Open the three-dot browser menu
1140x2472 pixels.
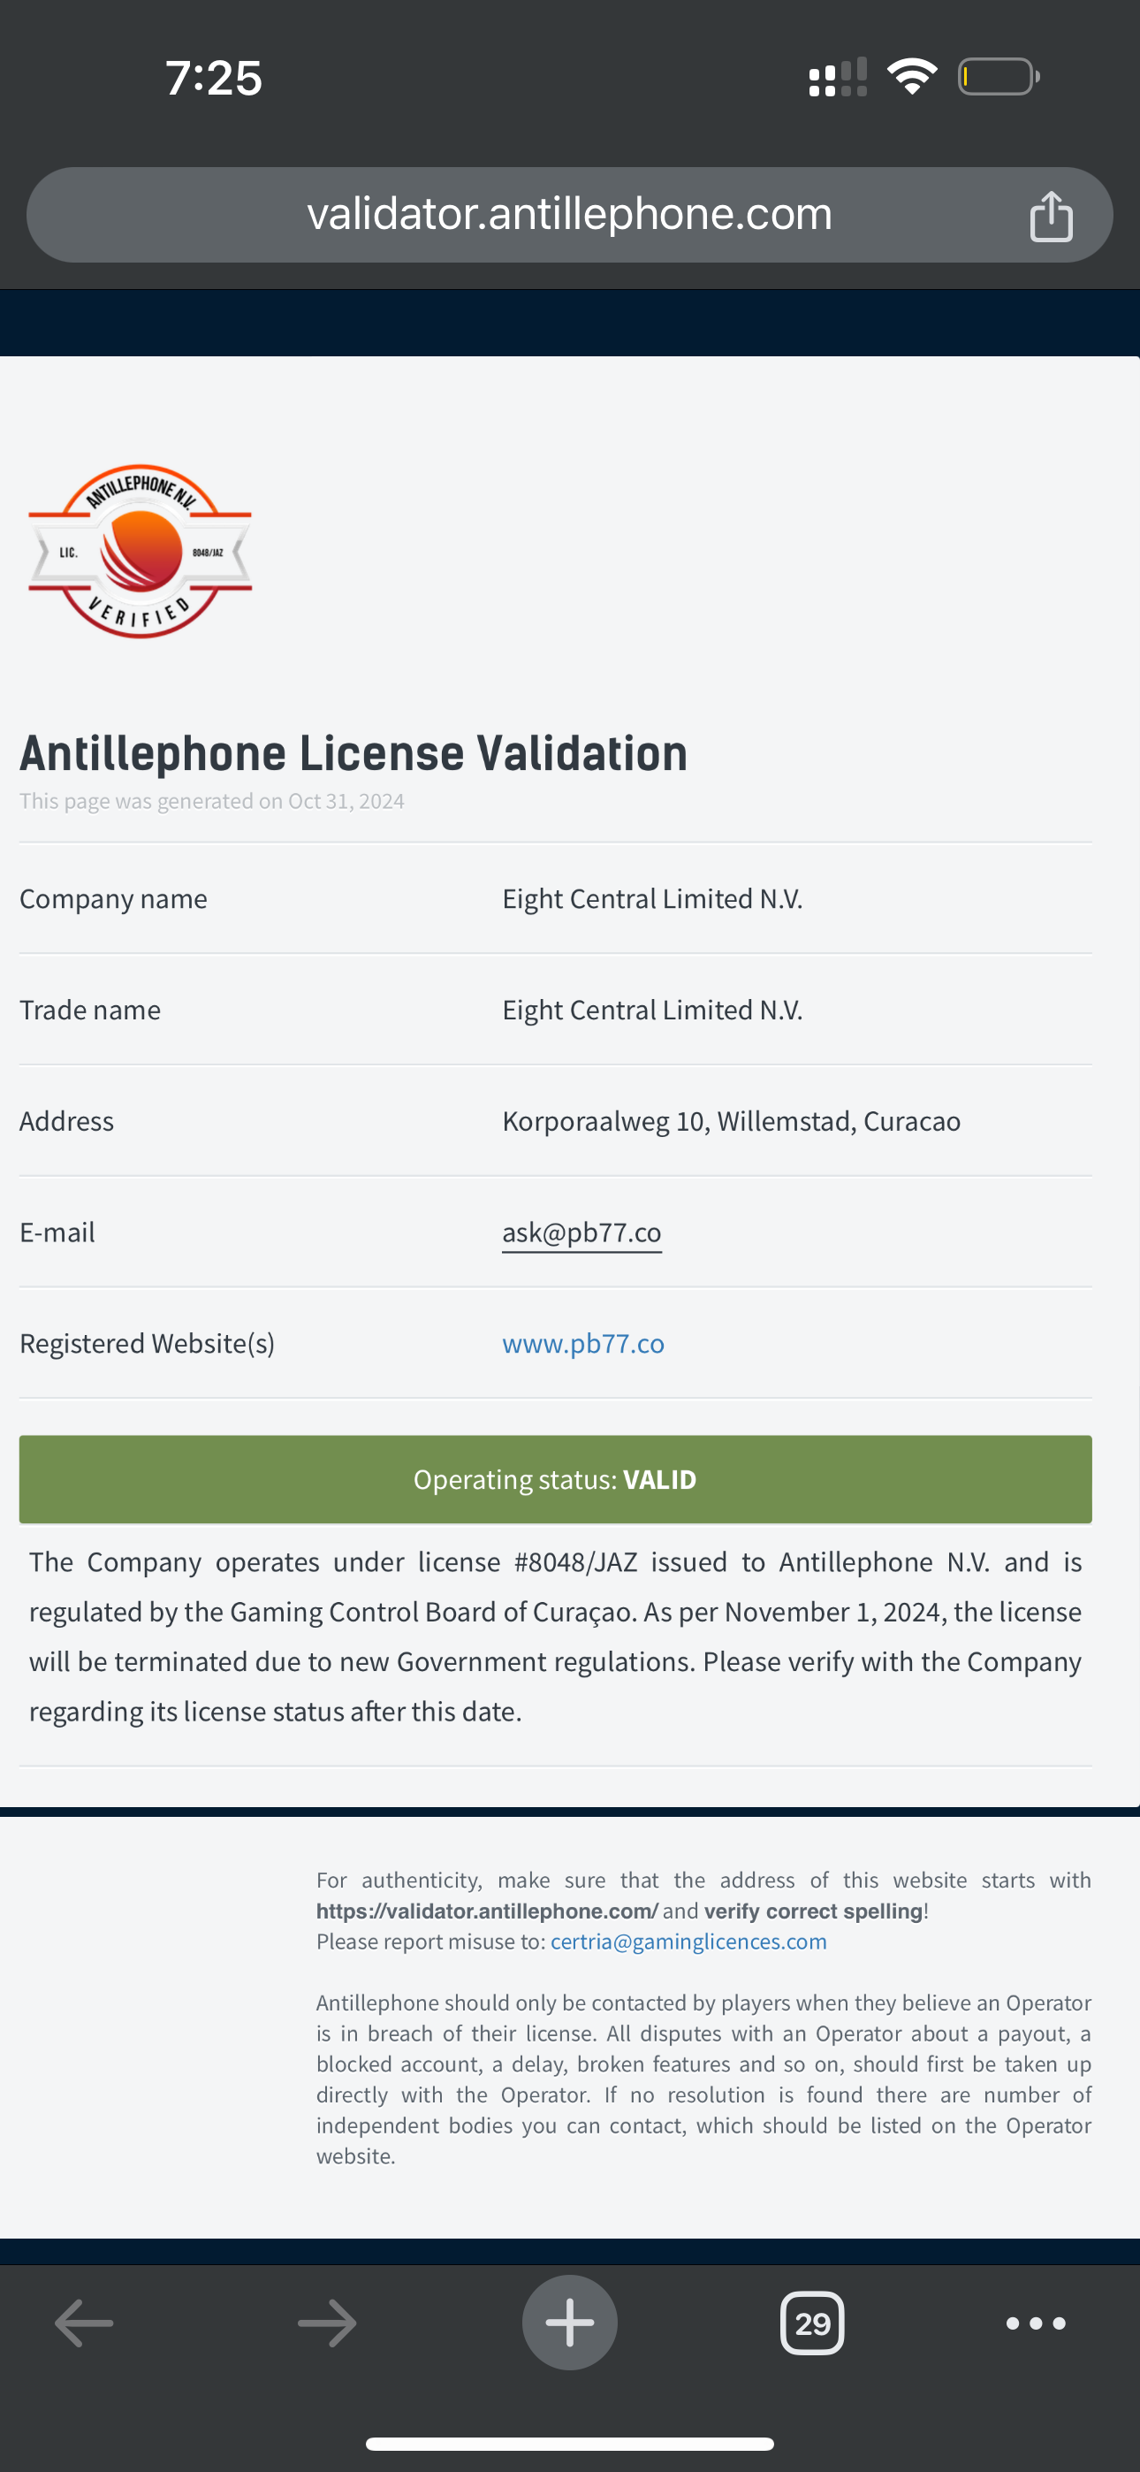click(1036, 2323)
